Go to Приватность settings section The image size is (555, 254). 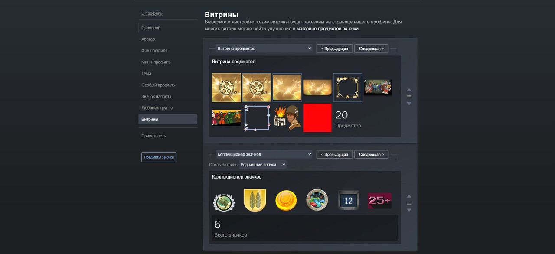coord(153,136)
